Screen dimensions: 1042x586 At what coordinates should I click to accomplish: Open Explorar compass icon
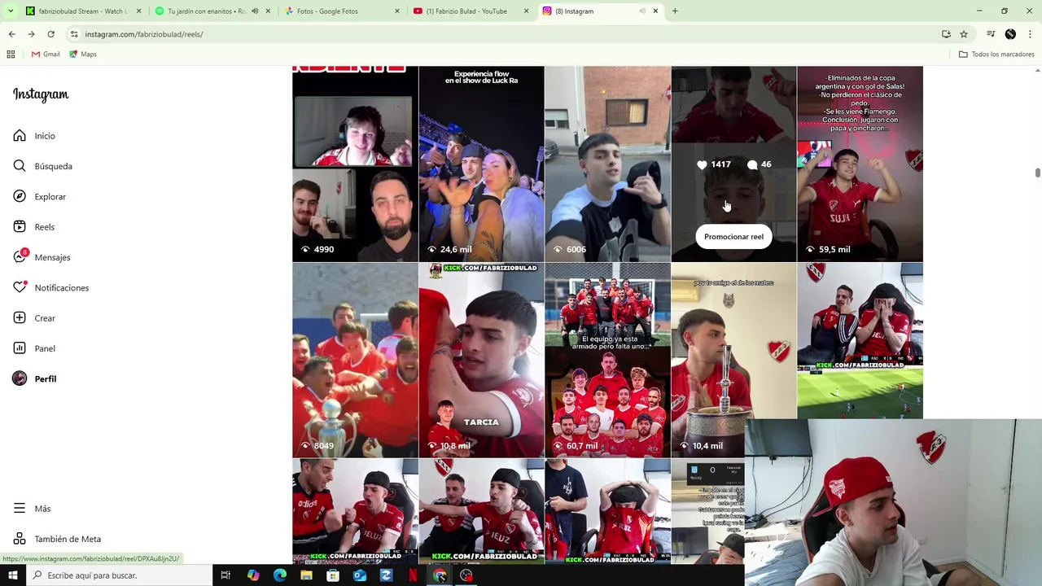(x=20, y=196)
